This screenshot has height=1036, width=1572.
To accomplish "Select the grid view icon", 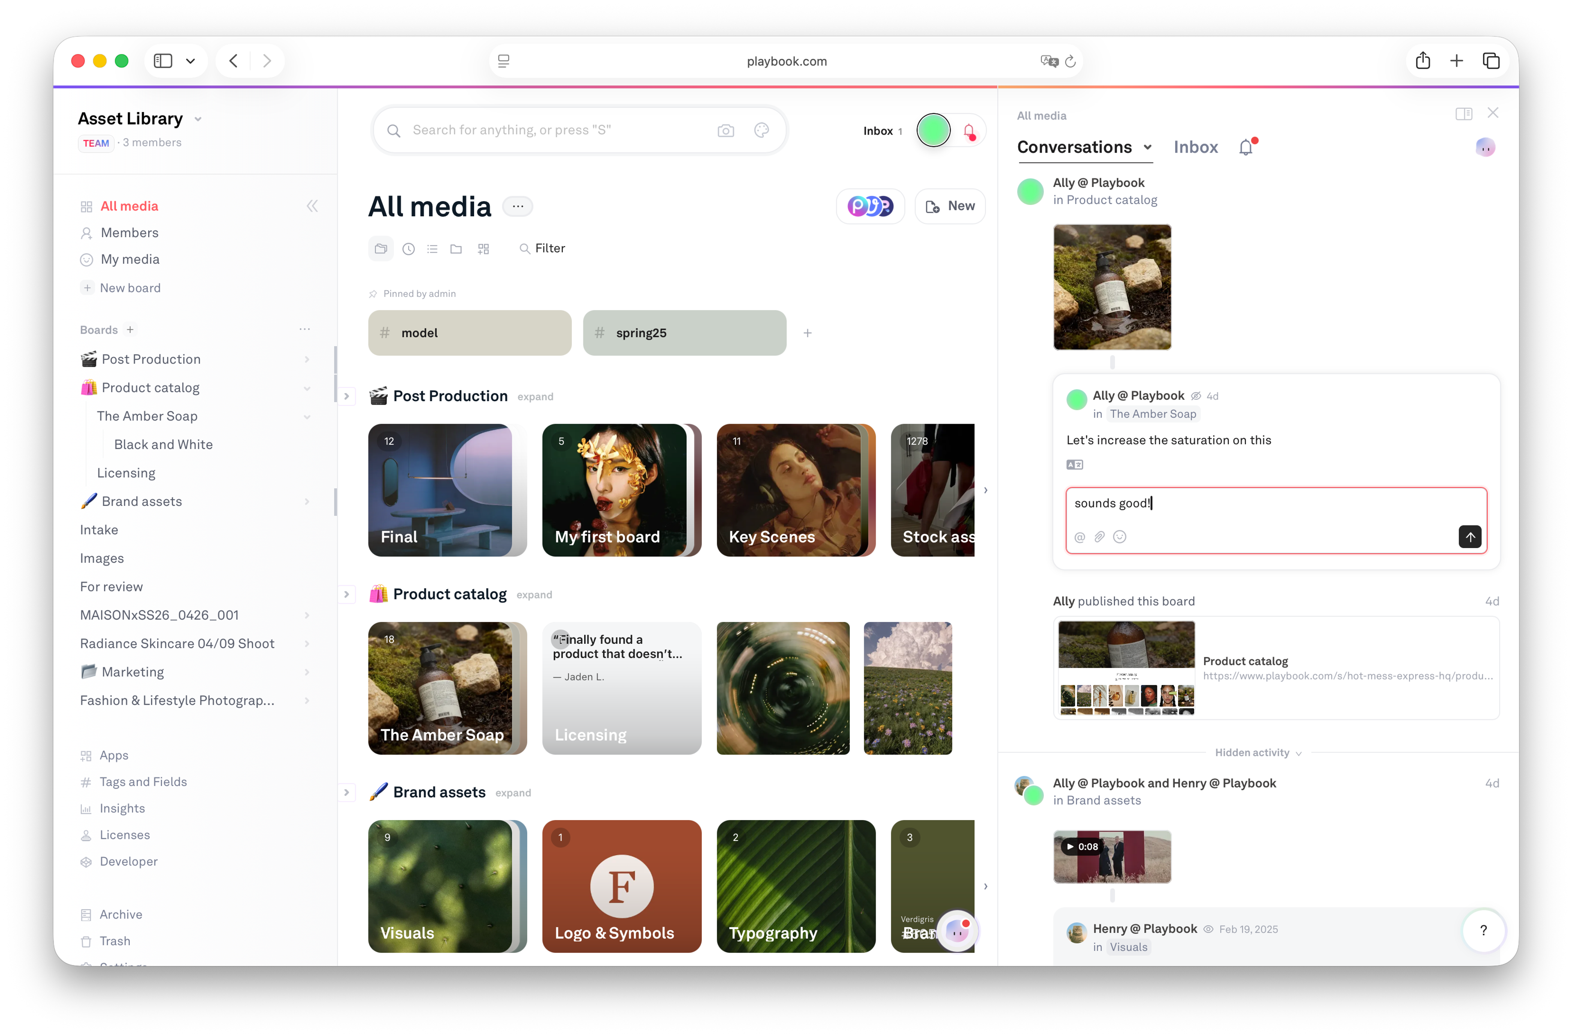I will (x=483, y=248).
